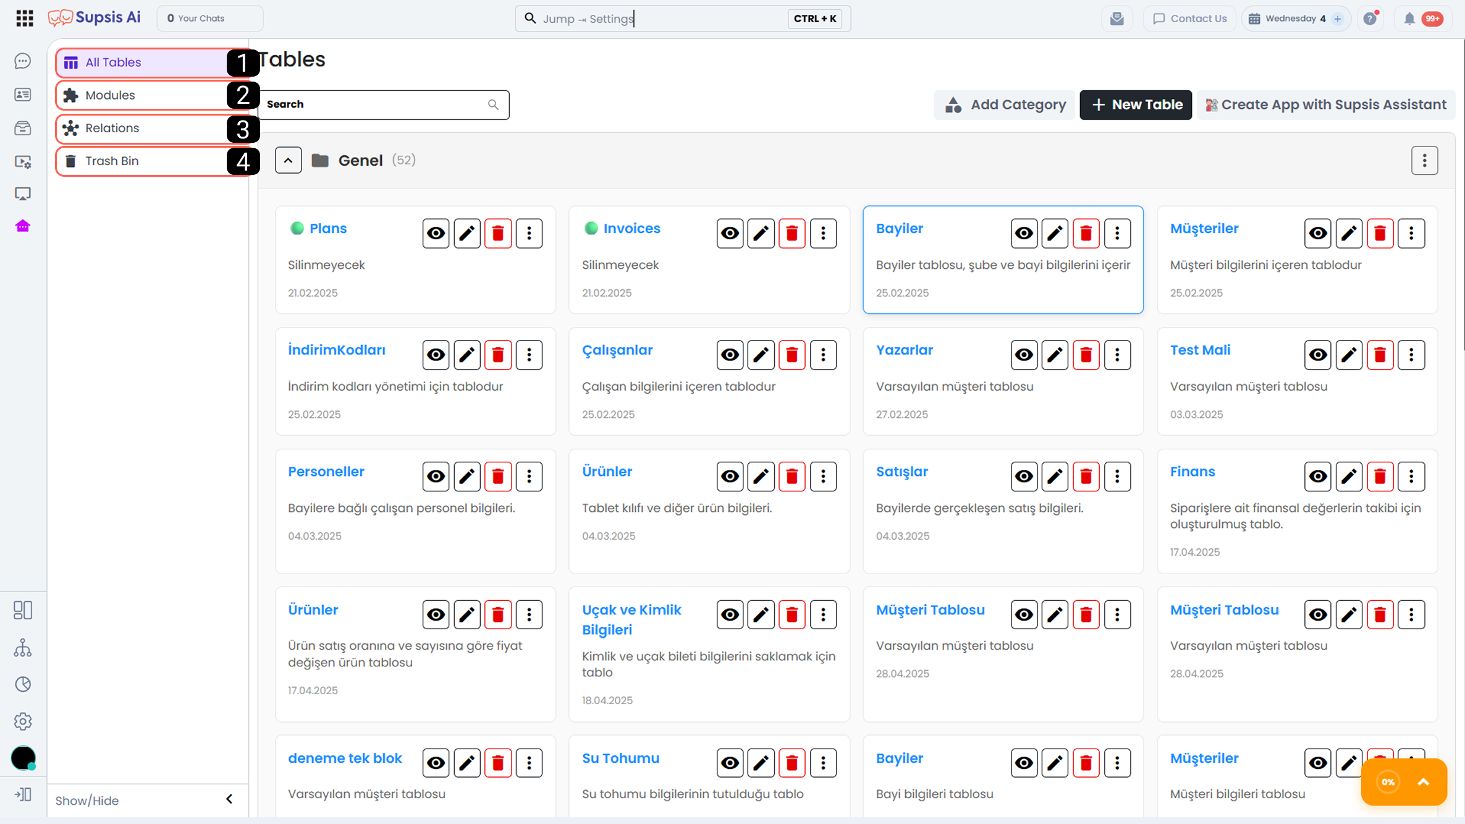Delete the Invoices table
1465x824 pixels.
[792, 233]
